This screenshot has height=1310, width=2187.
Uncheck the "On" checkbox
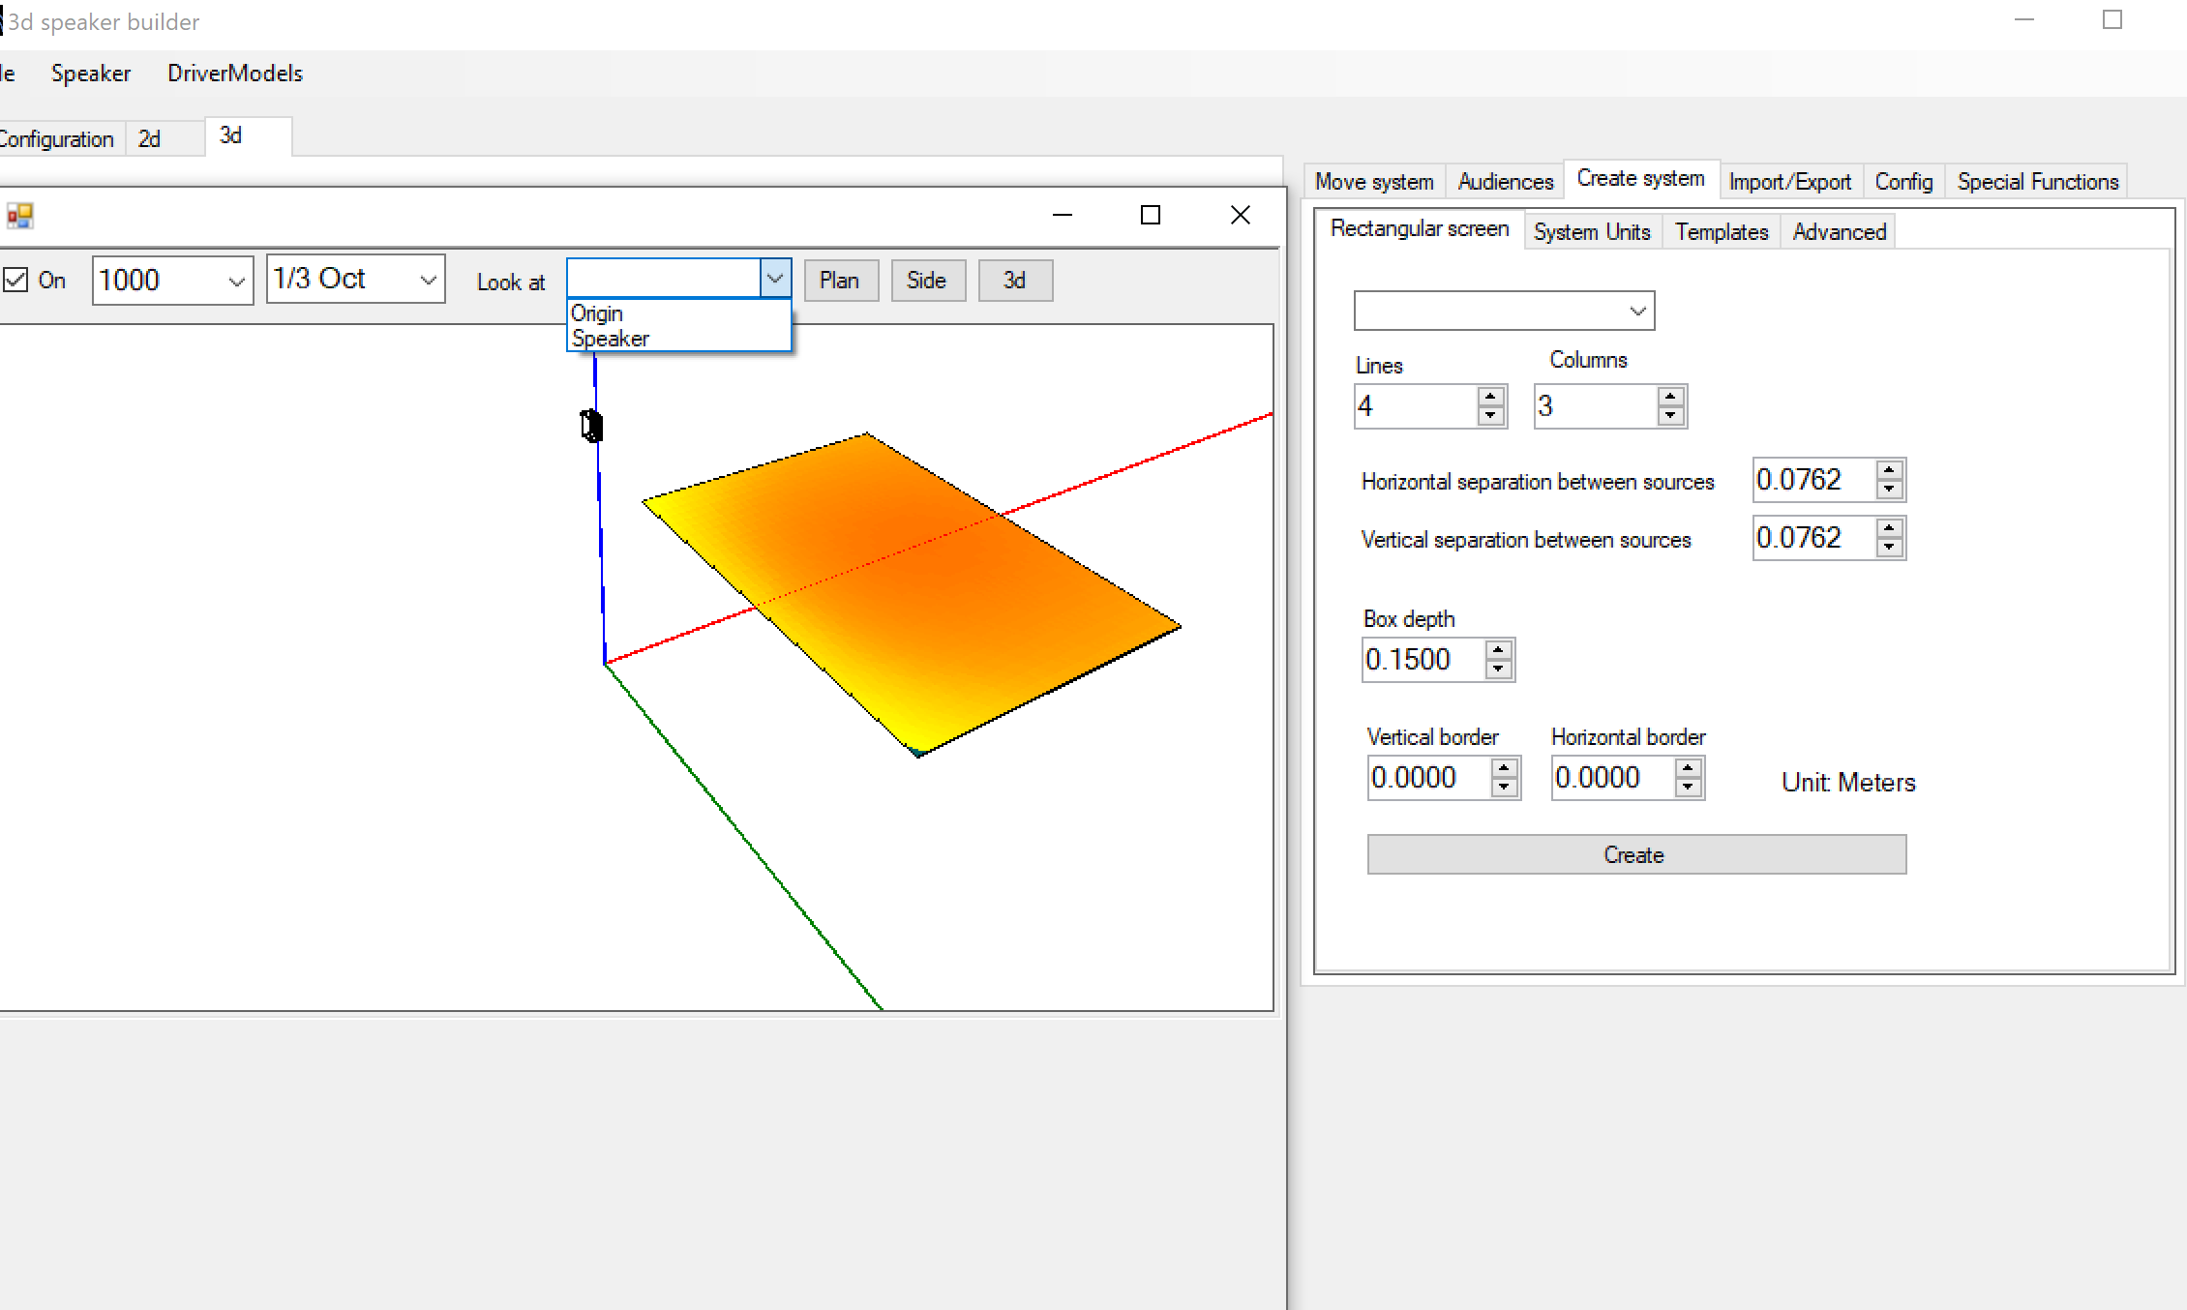(16, 280)
